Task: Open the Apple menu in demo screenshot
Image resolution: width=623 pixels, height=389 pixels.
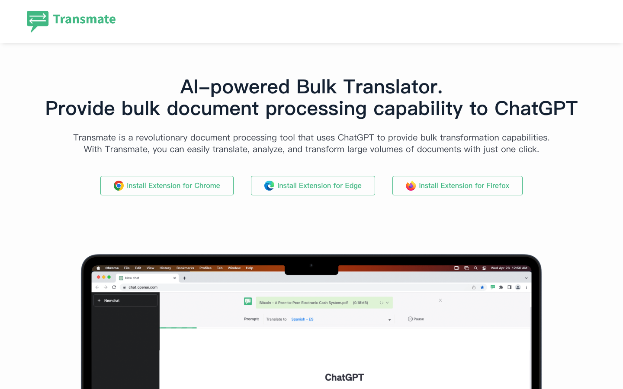Action: [x=98, y=268]
